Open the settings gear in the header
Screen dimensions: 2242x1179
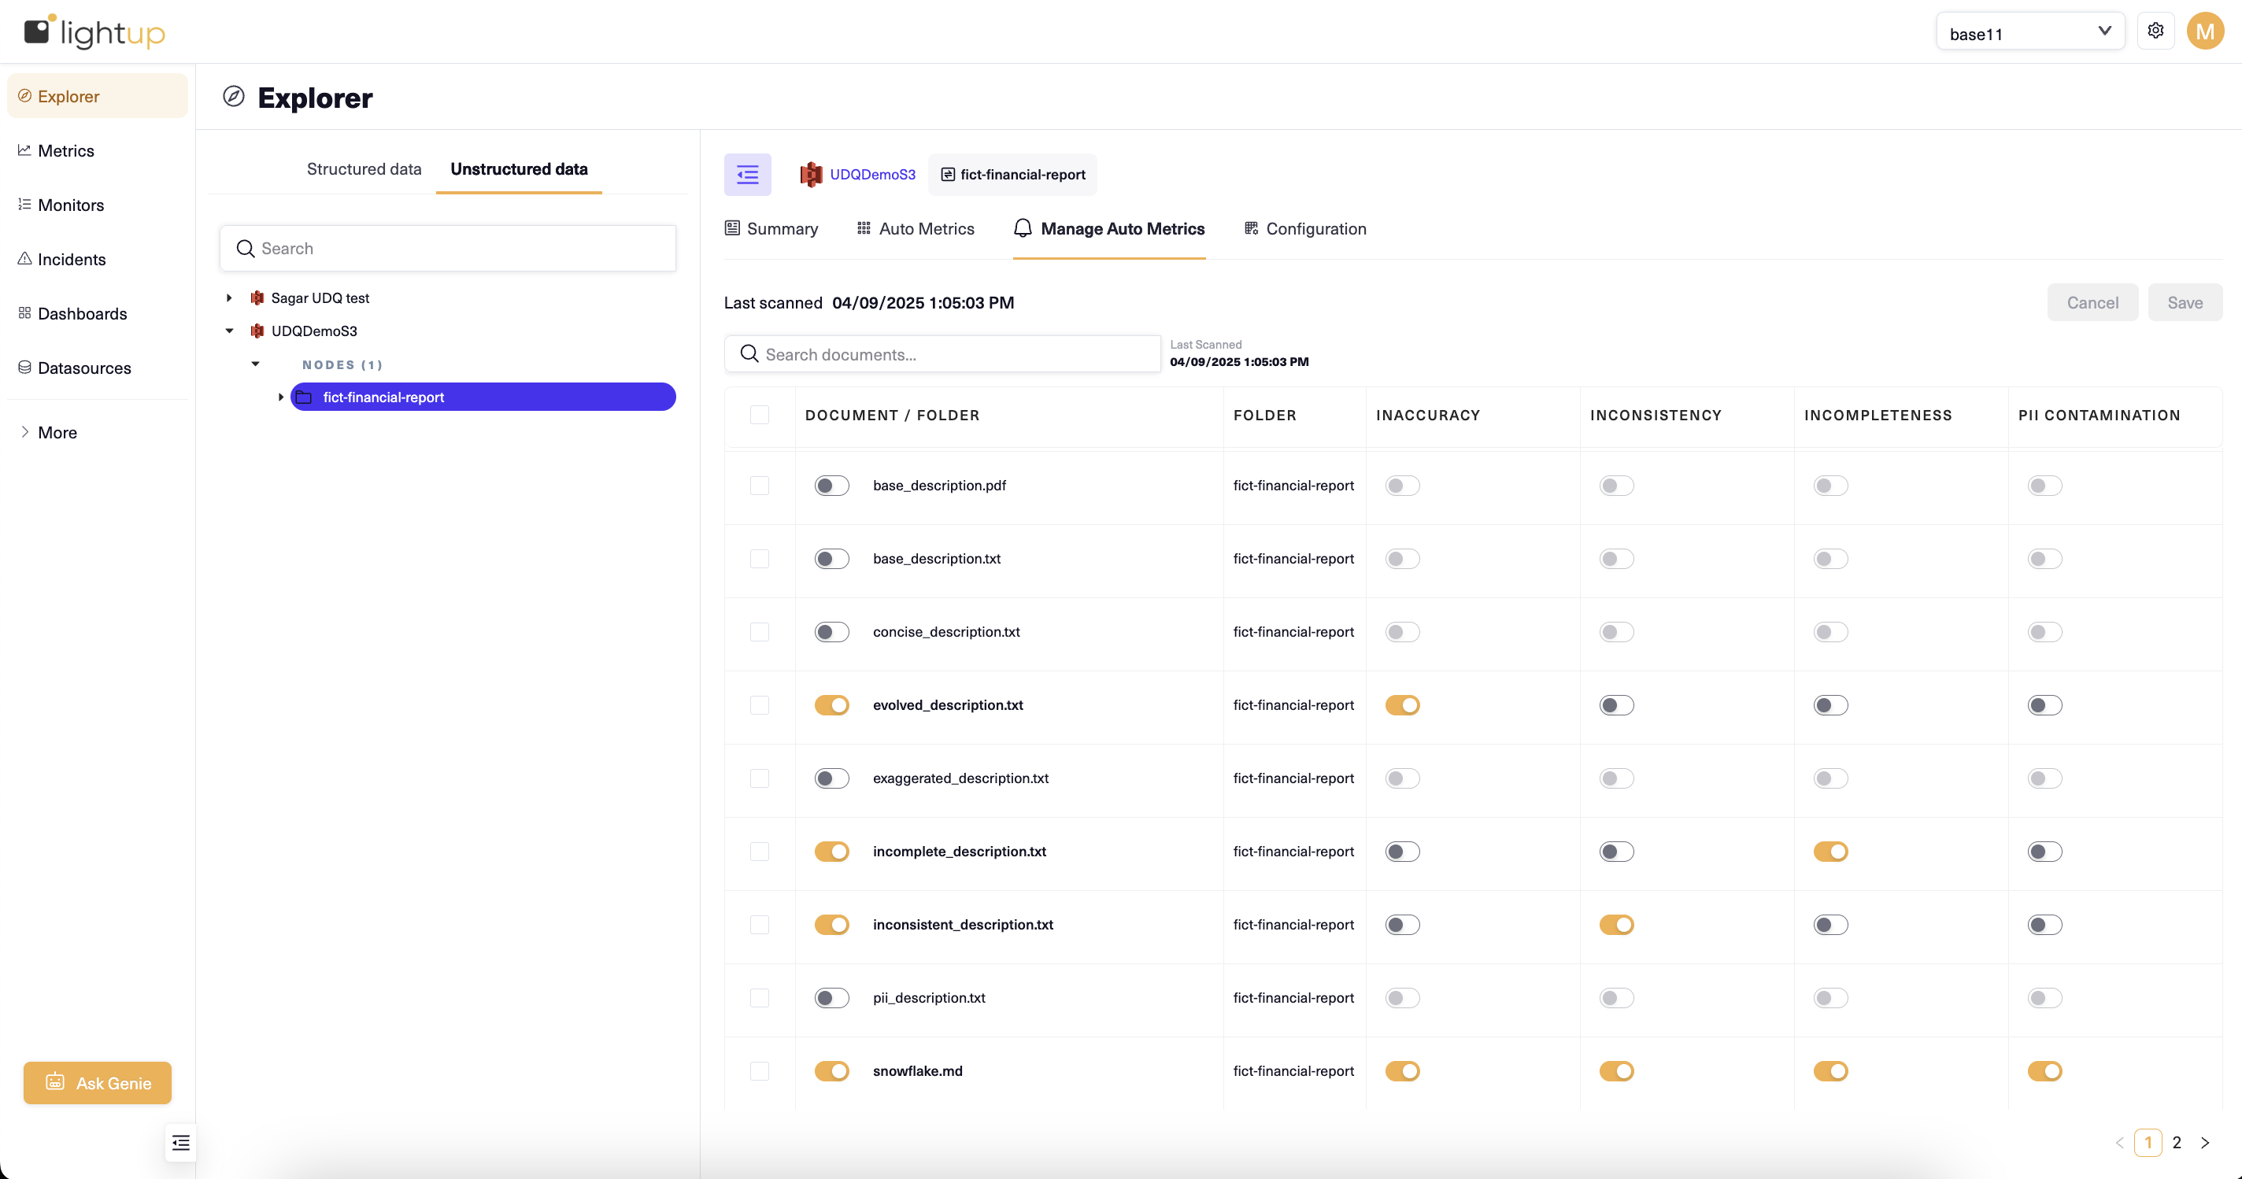[x=2156, y=30]
